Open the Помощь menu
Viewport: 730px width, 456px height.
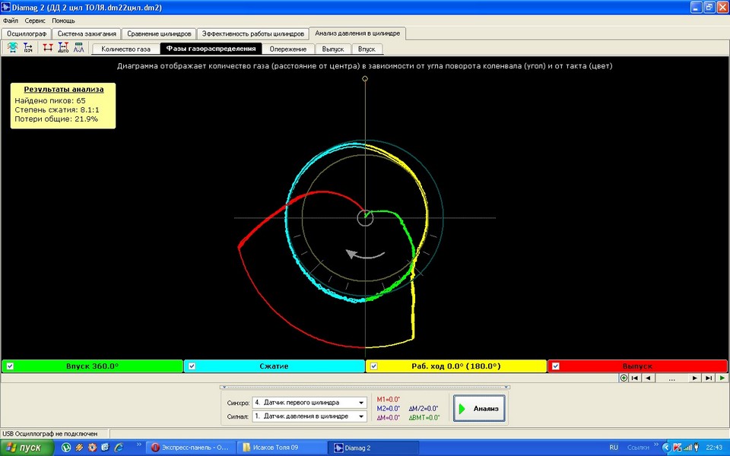coord(63,21)
